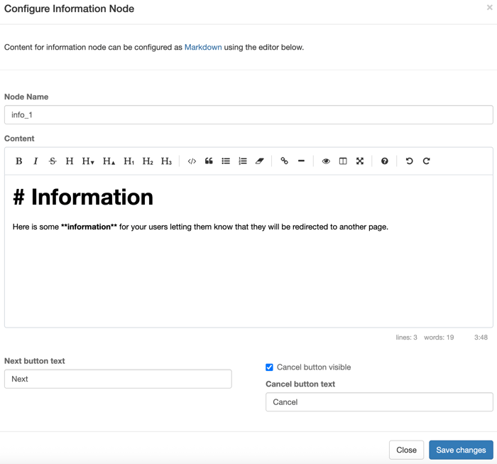
Task: Insert a code block
Action: click(x=192, y=161)
